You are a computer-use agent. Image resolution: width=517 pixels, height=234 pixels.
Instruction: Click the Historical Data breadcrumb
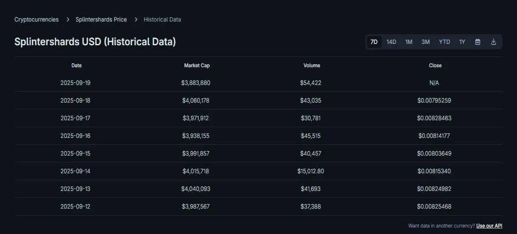[x=162, y=19]
